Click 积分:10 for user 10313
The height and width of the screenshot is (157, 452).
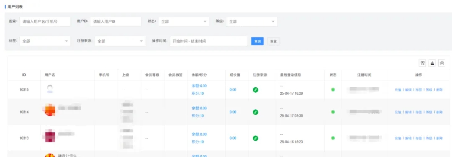(198, 142)
